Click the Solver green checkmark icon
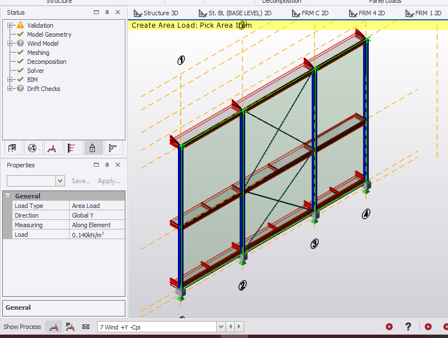The width and height of the screenshot is (448, 338). tap(20, 70)
